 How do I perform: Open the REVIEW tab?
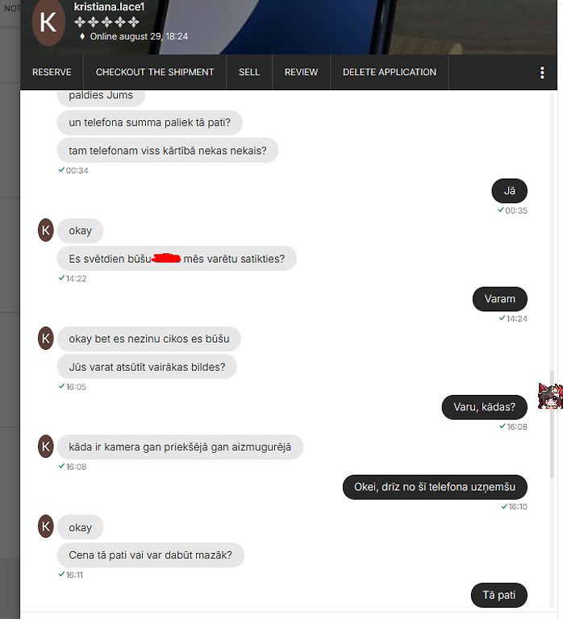point(301,73)
